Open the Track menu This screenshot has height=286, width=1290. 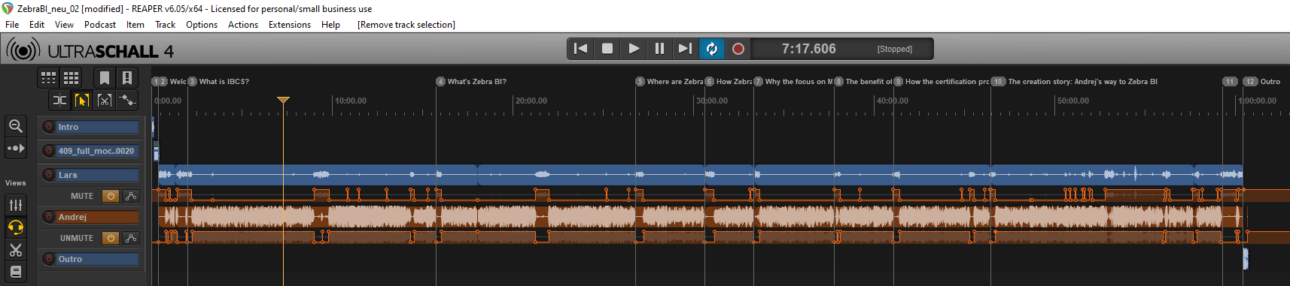165,25
